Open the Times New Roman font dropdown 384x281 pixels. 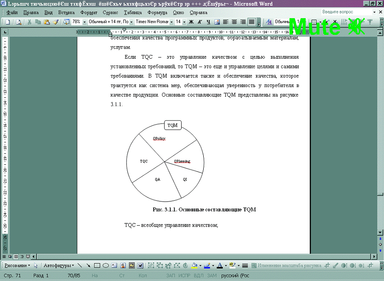tap(172, 22)
